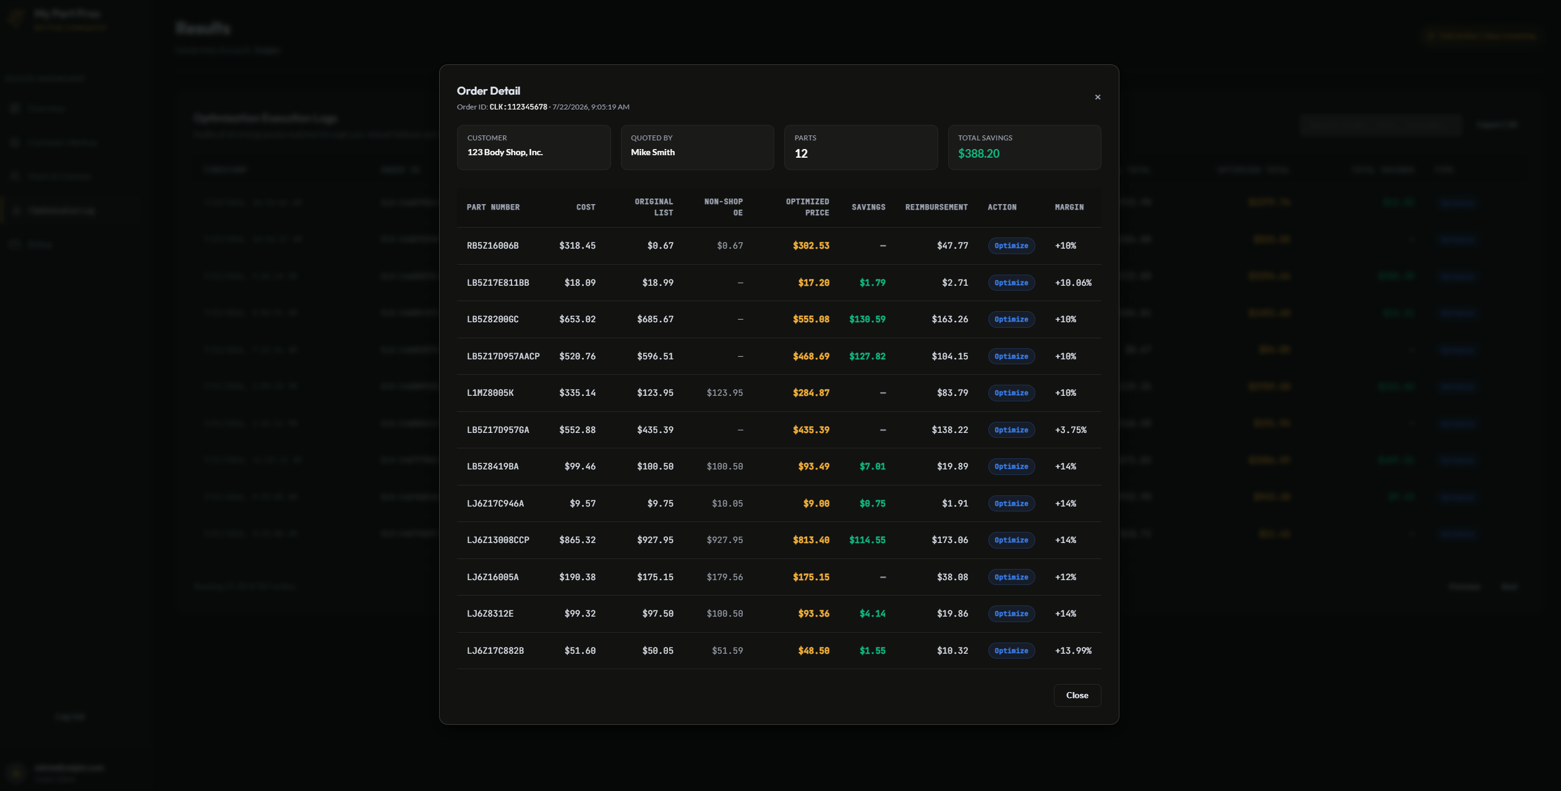Click optimized price $48.50
The image size is (1561, 791).
pyautogui.click(x=813, y=651)
